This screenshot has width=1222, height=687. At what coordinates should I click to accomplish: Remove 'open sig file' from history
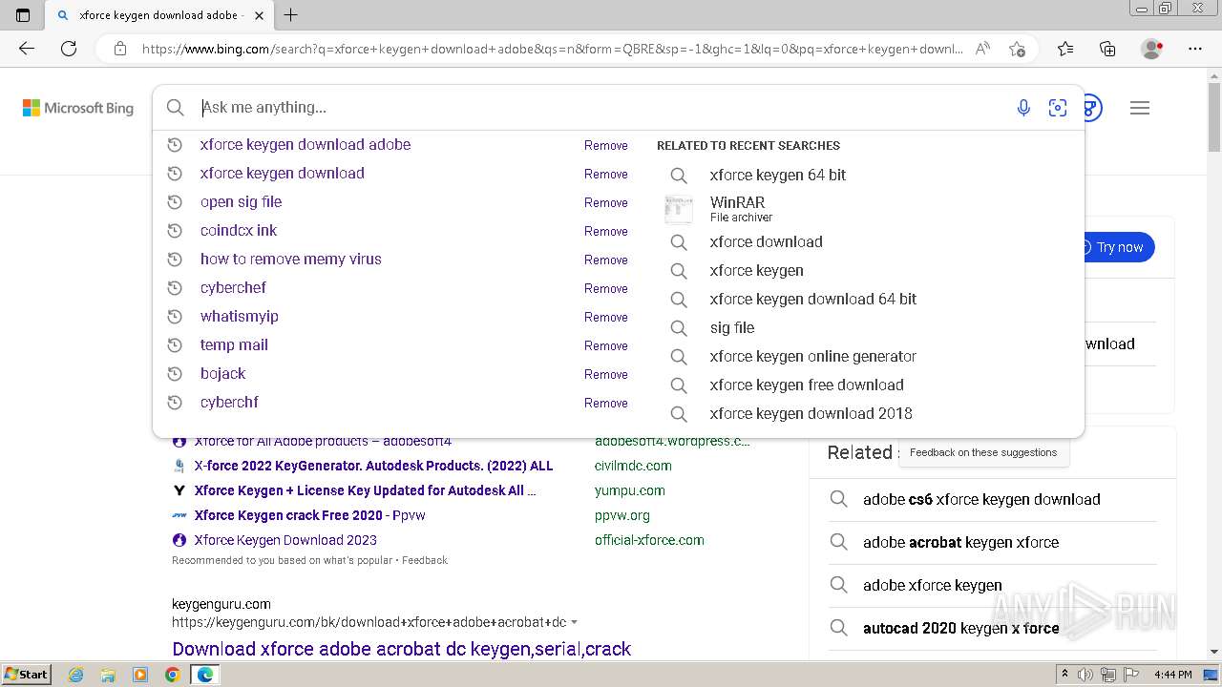coord(606,202)
